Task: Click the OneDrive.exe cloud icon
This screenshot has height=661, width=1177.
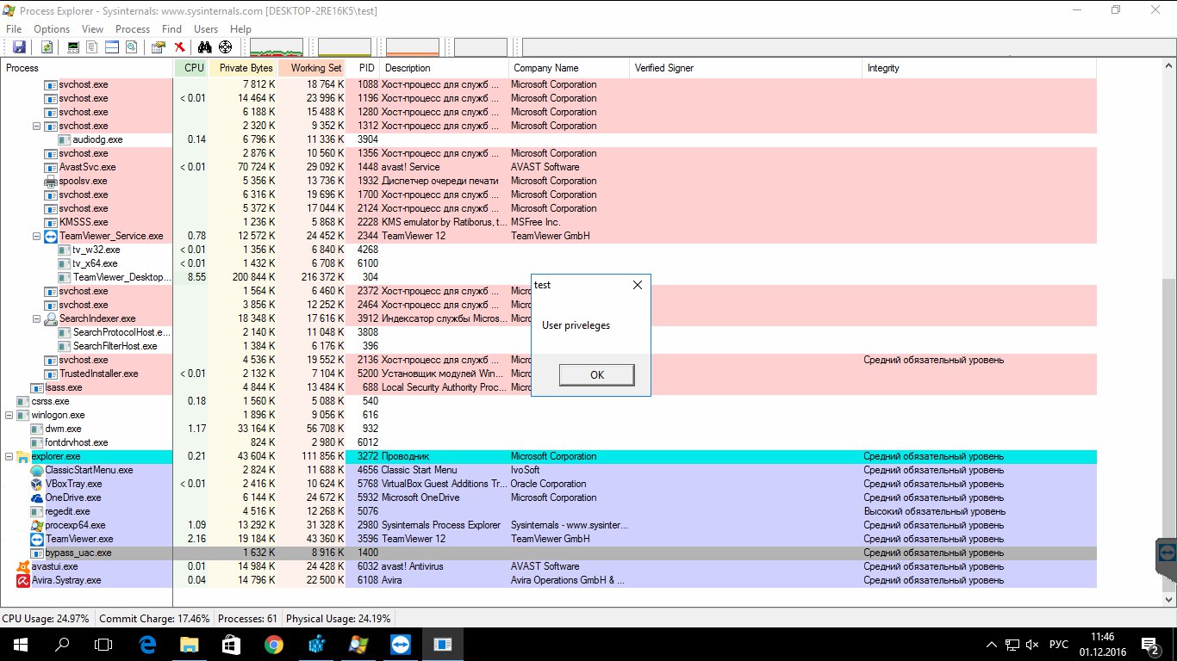Action: point(36,497)
